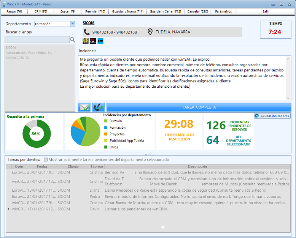Click the search magnifier icon
This screenshot has width=296, height=238.
(x=73, y=40)
